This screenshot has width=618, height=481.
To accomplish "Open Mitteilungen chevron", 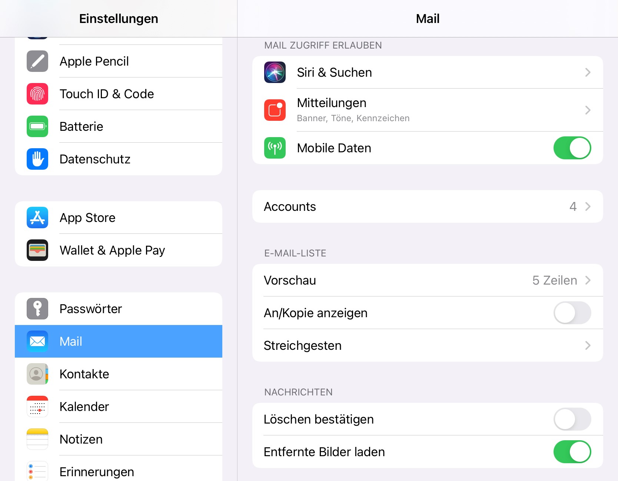I will pyautogui.click(x=588, y=110).
